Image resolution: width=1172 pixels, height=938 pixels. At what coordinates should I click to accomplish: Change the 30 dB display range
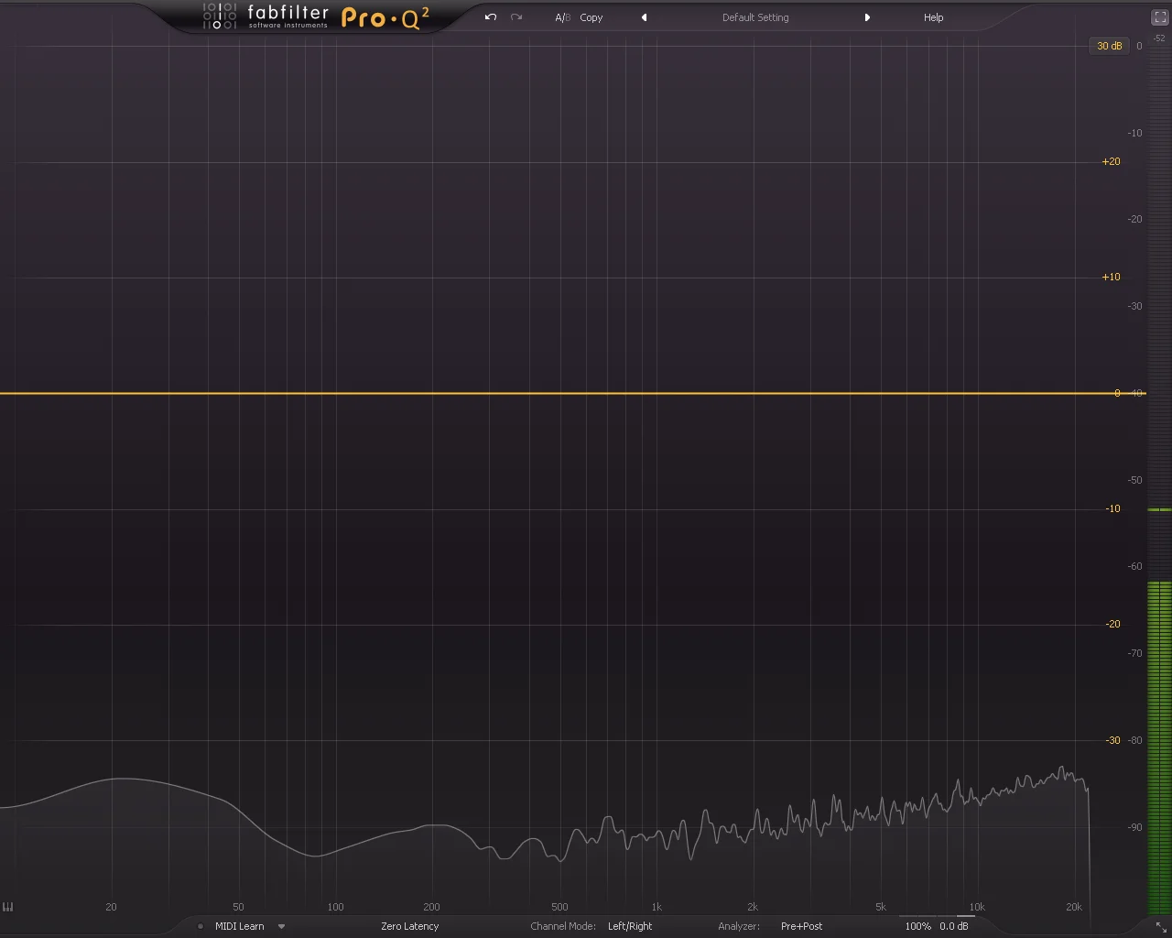[x=1109, y=46]
